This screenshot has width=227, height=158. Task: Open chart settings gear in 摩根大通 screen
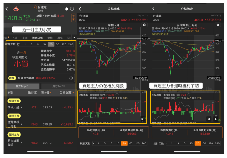click(144, 25)
